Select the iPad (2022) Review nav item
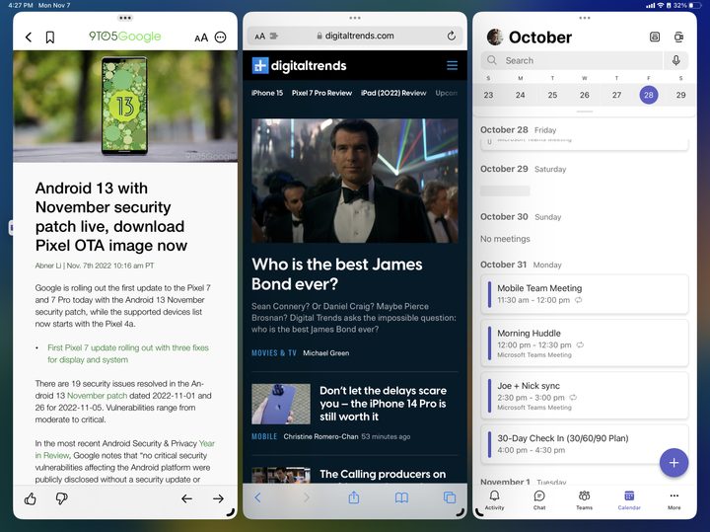This screenshot has width=710, height=532. (x=393, y=93)
